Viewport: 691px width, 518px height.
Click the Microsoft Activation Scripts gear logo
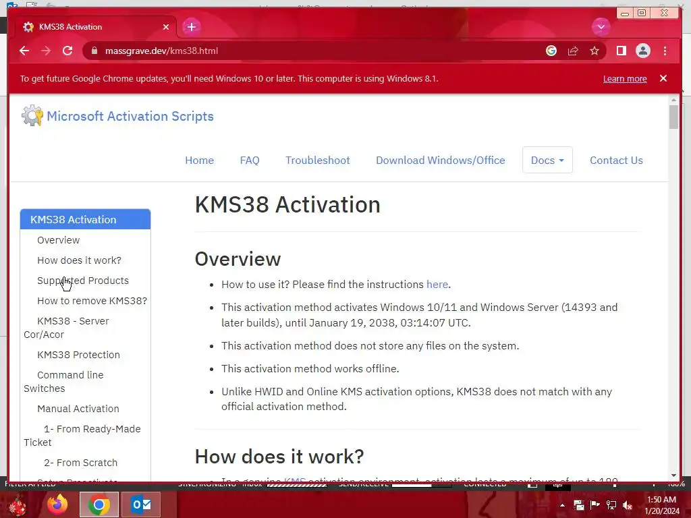tap(32, 115)
